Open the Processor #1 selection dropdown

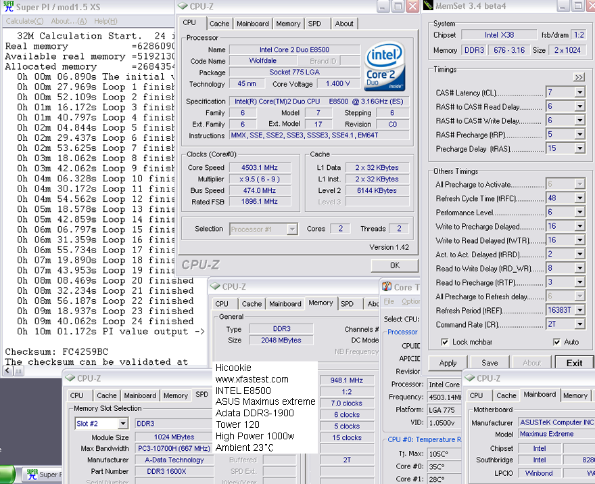click(x=292, y=229)
